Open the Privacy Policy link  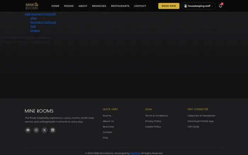click(153, 121)
